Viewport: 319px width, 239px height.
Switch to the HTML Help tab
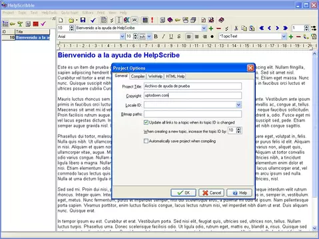click(175, 76)
